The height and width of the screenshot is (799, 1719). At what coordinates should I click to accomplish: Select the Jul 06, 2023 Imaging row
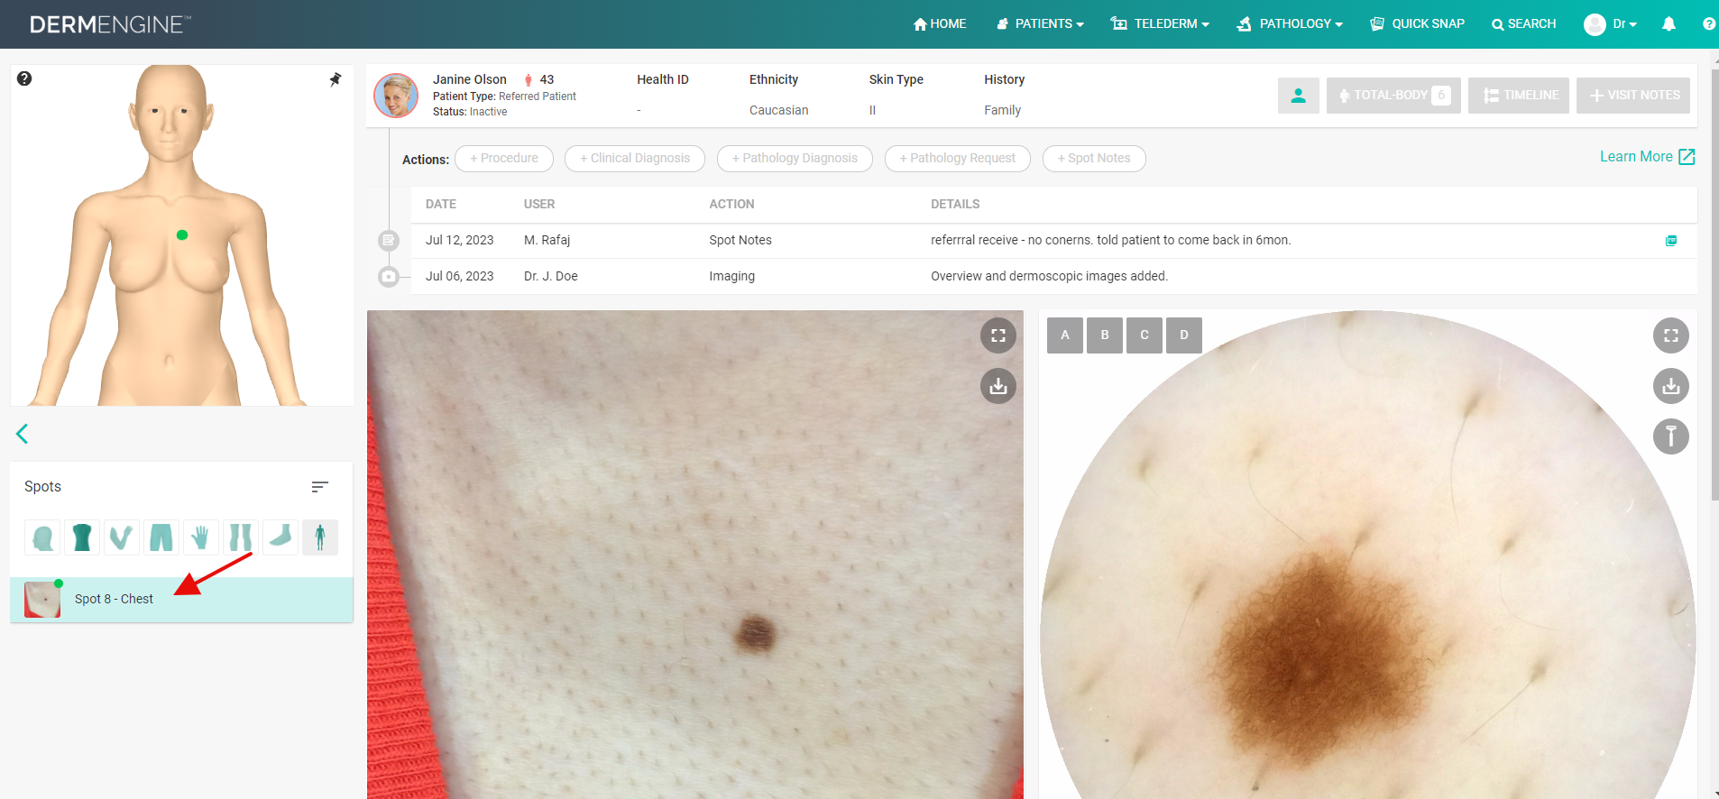point(1053,277)
